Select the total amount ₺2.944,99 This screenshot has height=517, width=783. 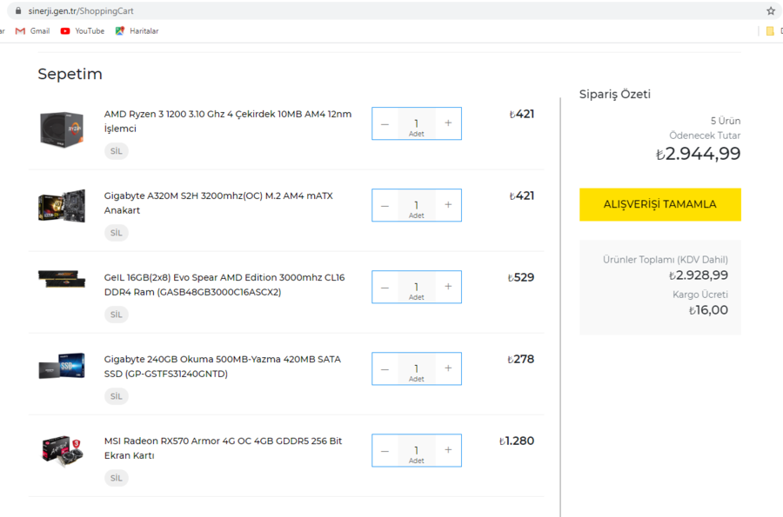(x=698, y=154)
